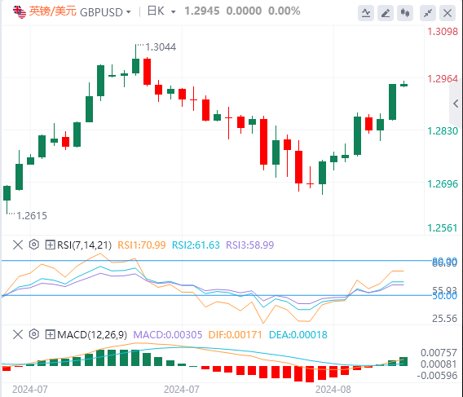Screen dimensions: 463x397
Task: Click the 2024-08 date axis label
Action: (x=333, y=390)
